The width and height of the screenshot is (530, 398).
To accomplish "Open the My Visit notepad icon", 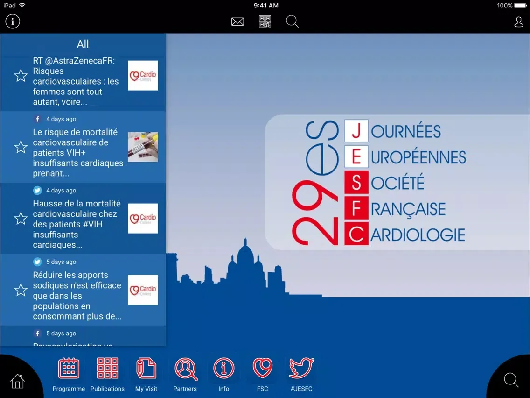I will 146,368.
